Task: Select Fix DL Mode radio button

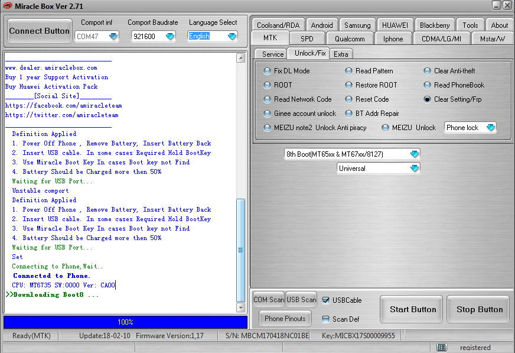Action: pos(268,71)
